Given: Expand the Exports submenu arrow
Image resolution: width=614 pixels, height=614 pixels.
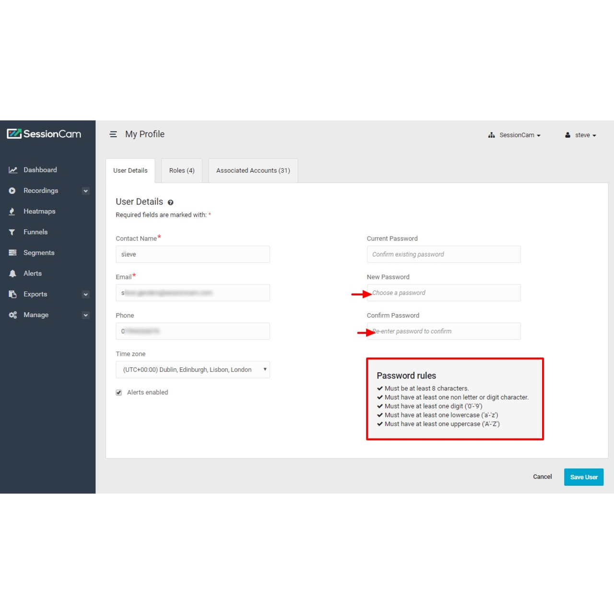Looking at the screenshot, I should pyautogui.click(x=85, y=295).
